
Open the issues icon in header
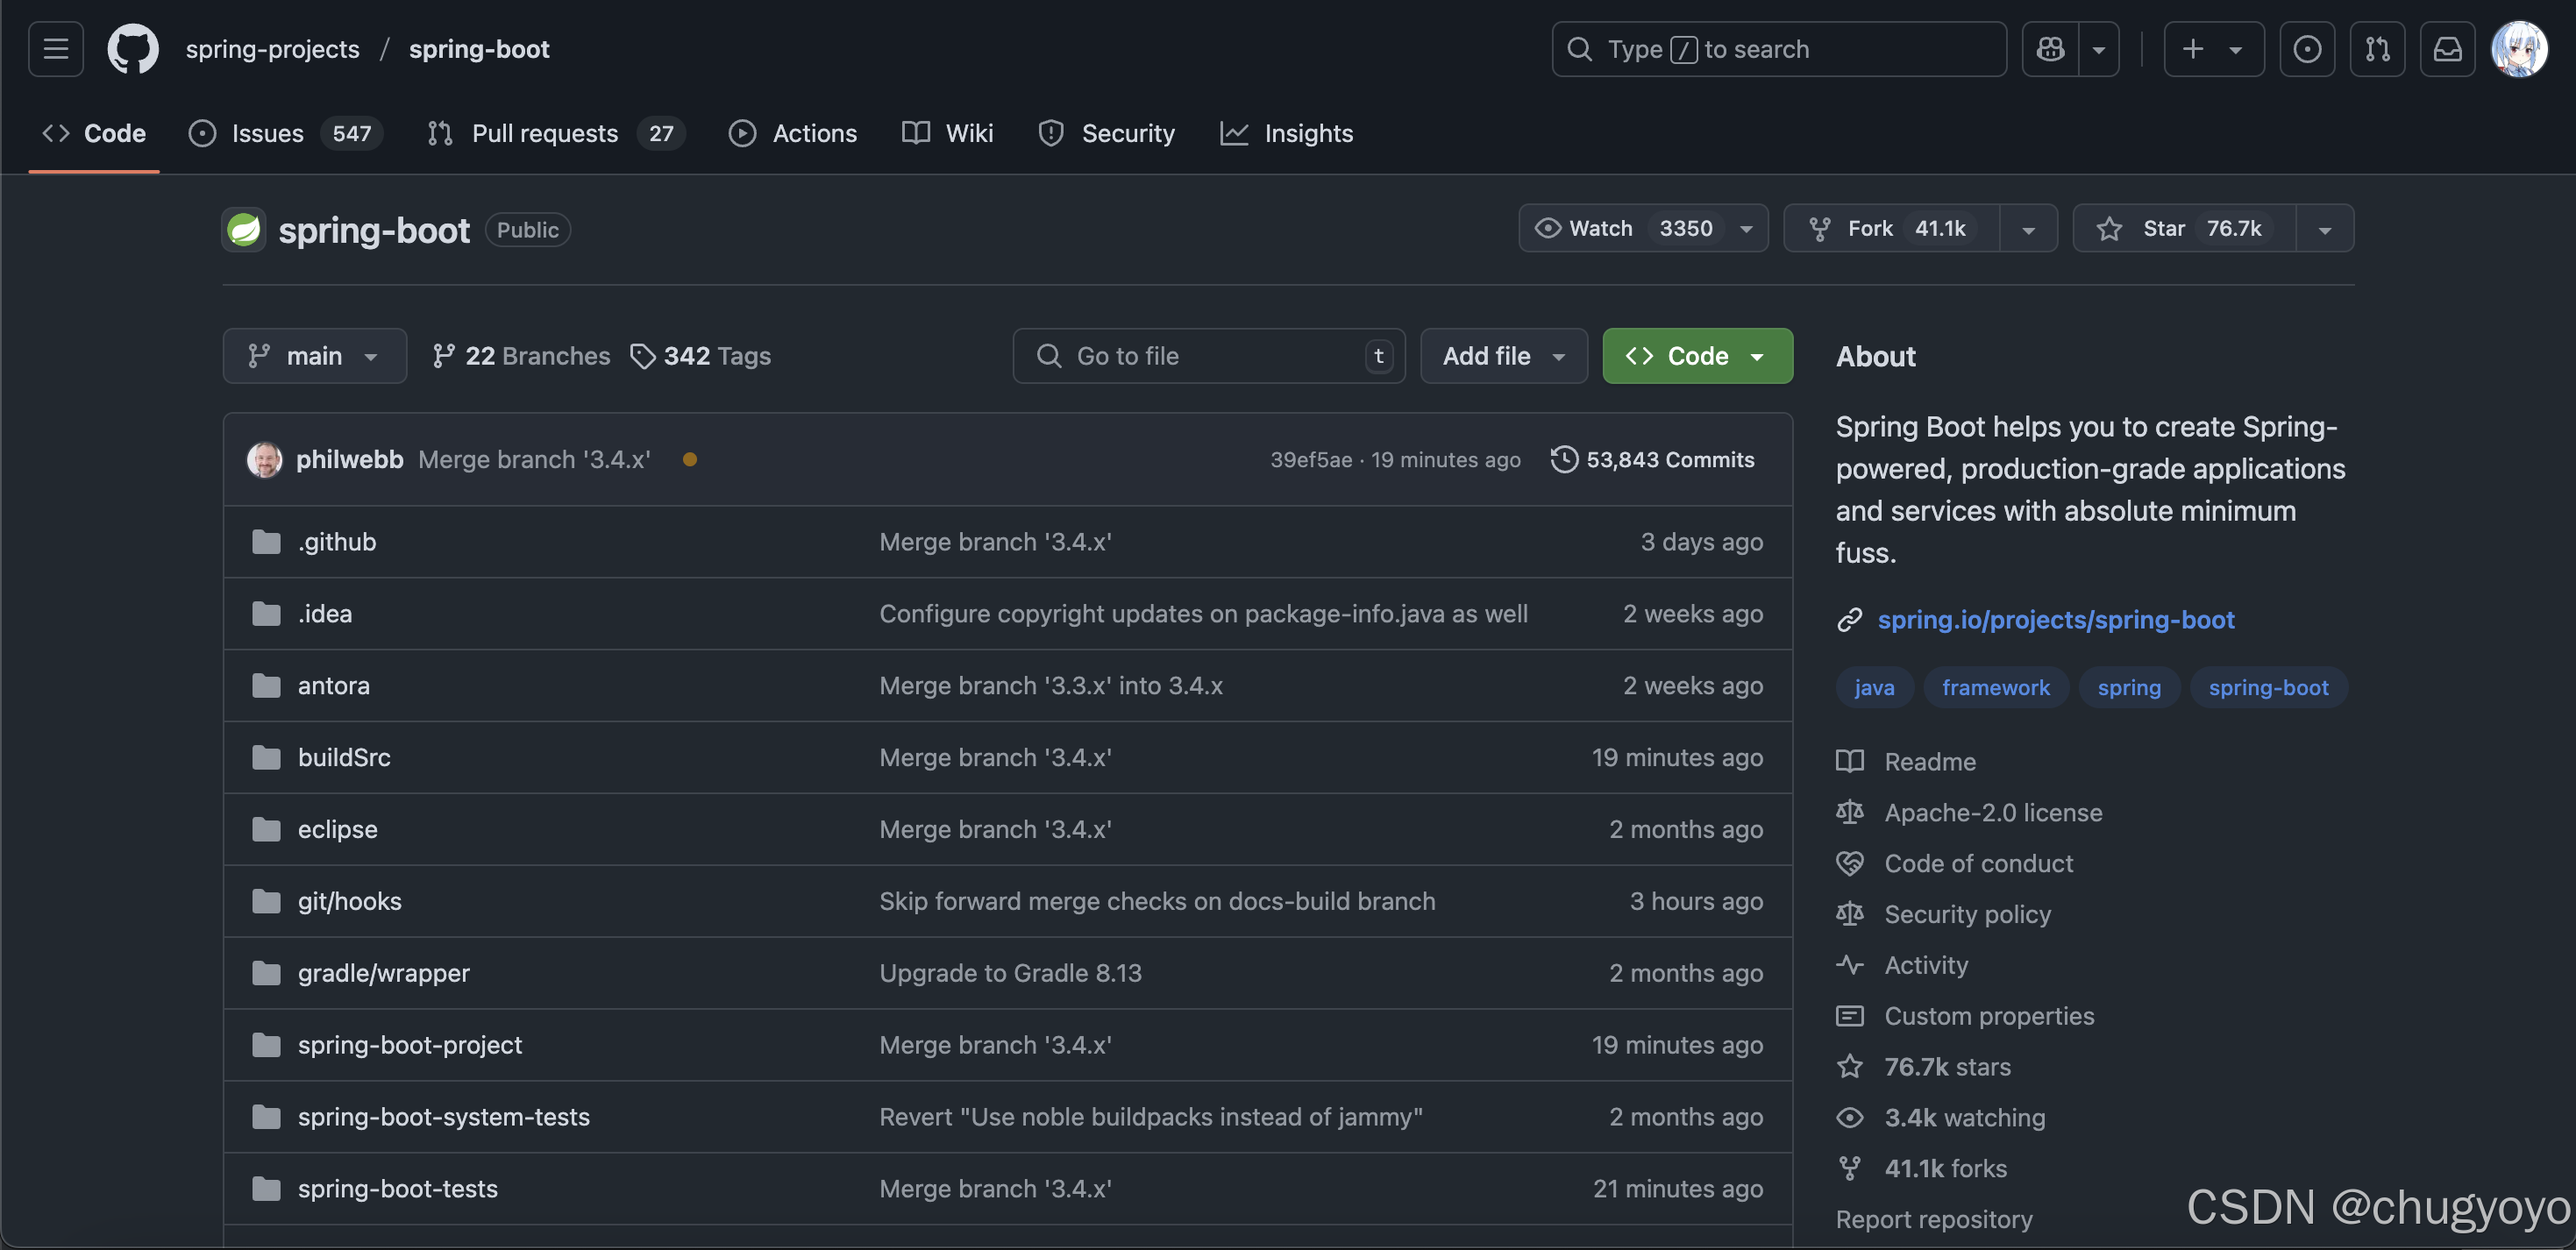pos(2307,49)
